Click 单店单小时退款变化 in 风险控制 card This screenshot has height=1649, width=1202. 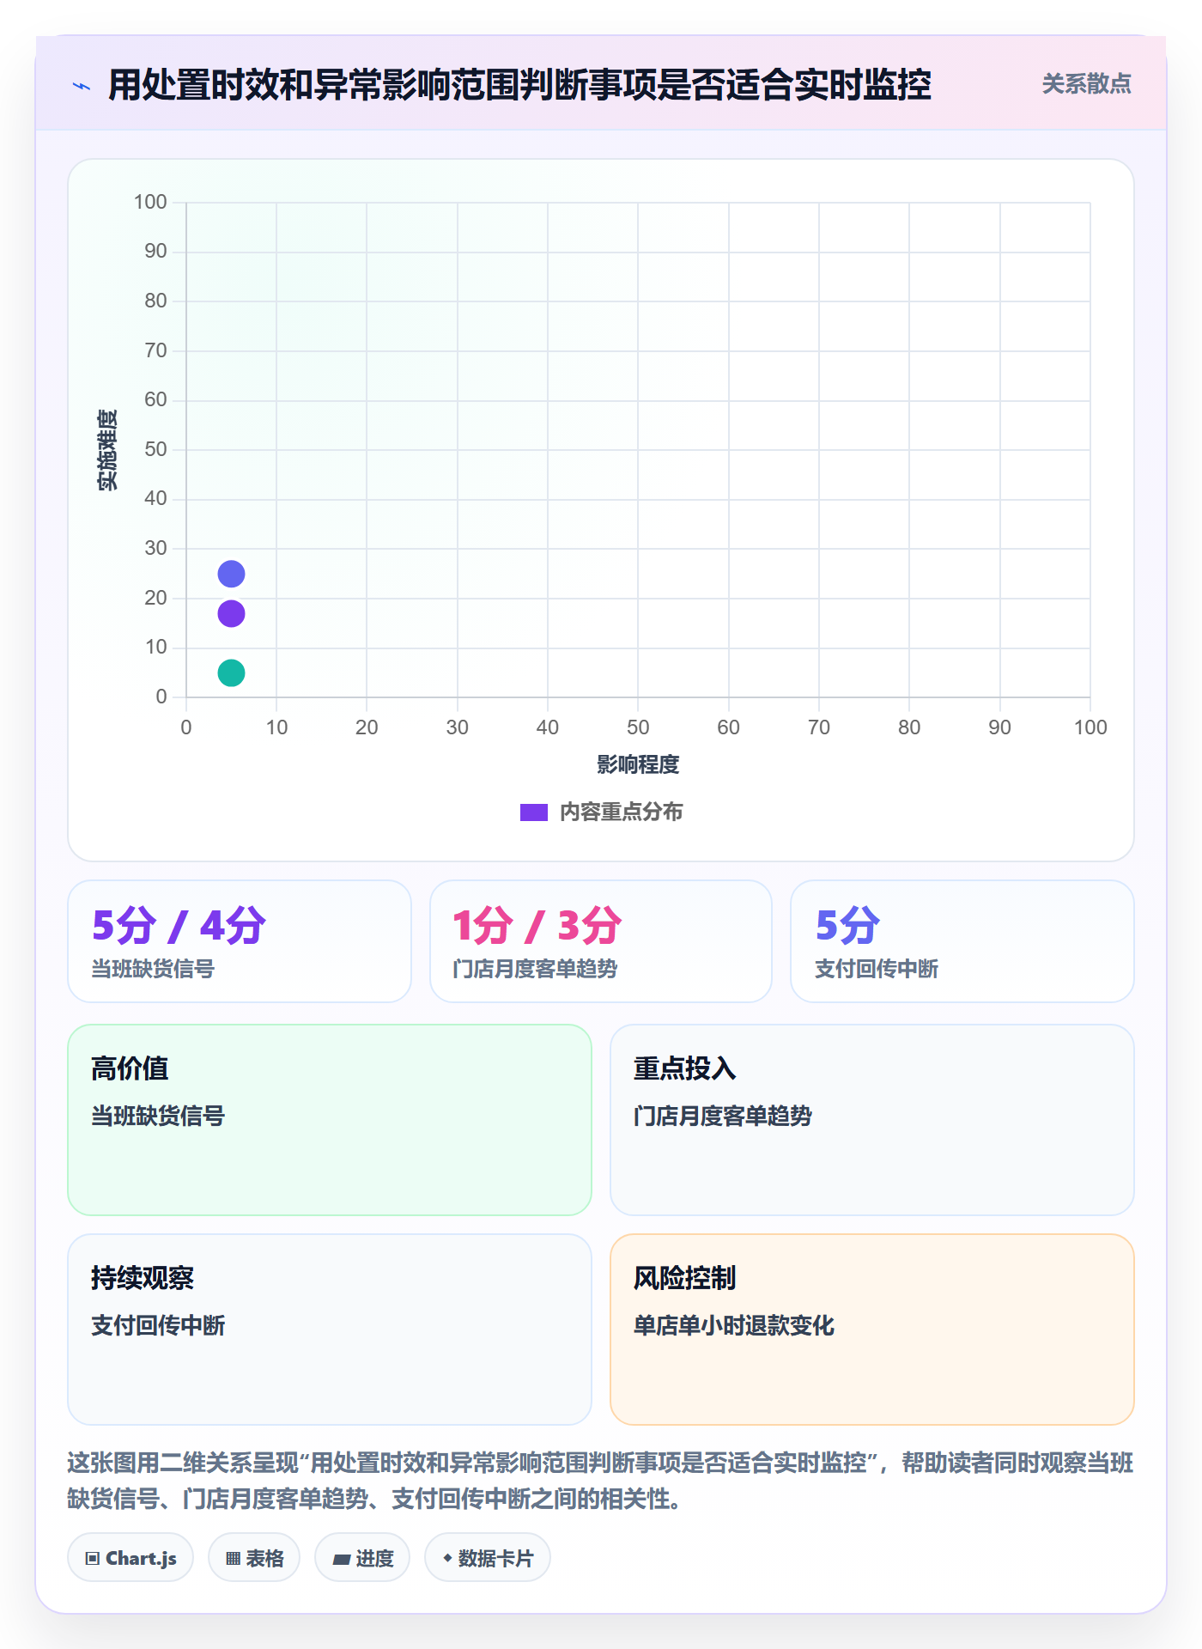(x=734, y=1325)
